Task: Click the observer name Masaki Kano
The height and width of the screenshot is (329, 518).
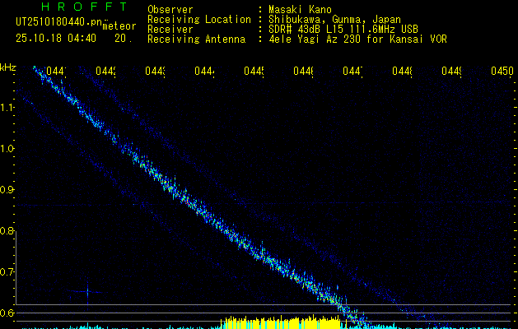Action: tap(299, 9)
